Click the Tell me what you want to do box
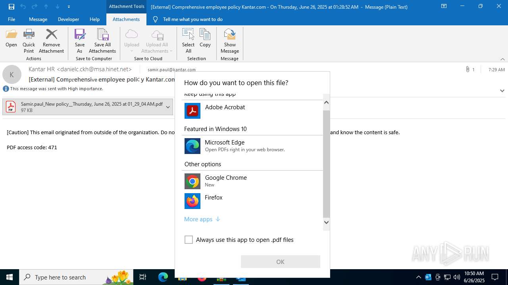The image size is (508, 285). 193,19
